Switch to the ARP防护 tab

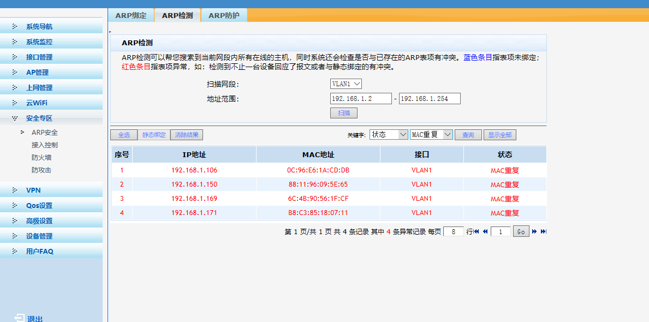(x=224, y=15)
